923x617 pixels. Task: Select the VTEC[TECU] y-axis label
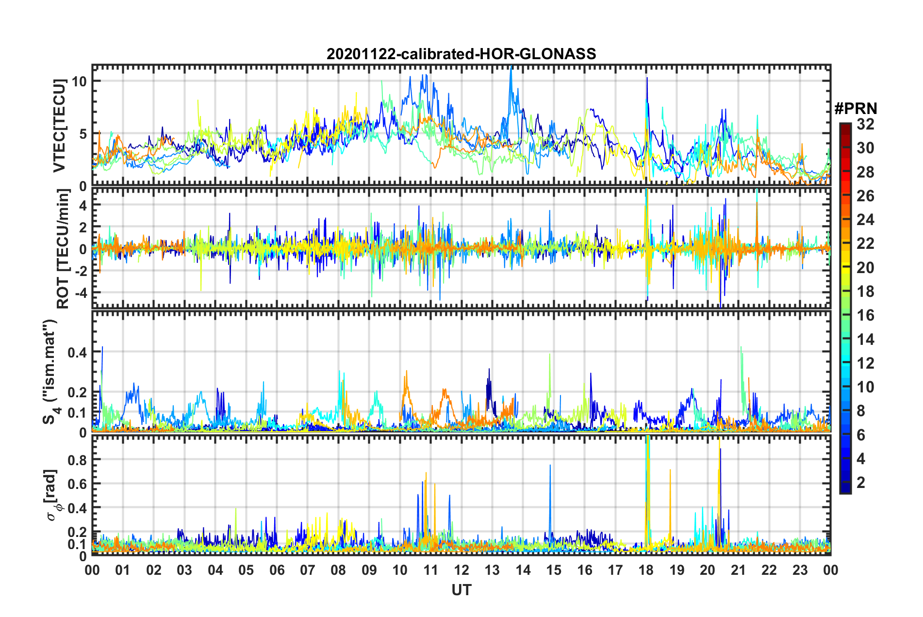coord(59,126)
